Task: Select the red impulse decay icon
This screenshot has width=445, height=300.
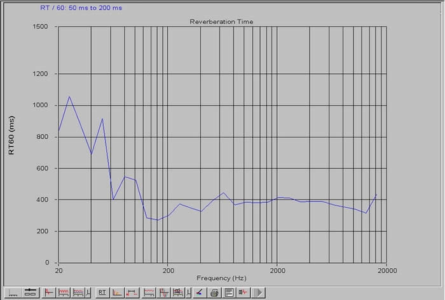Action: tap(49, 292)
